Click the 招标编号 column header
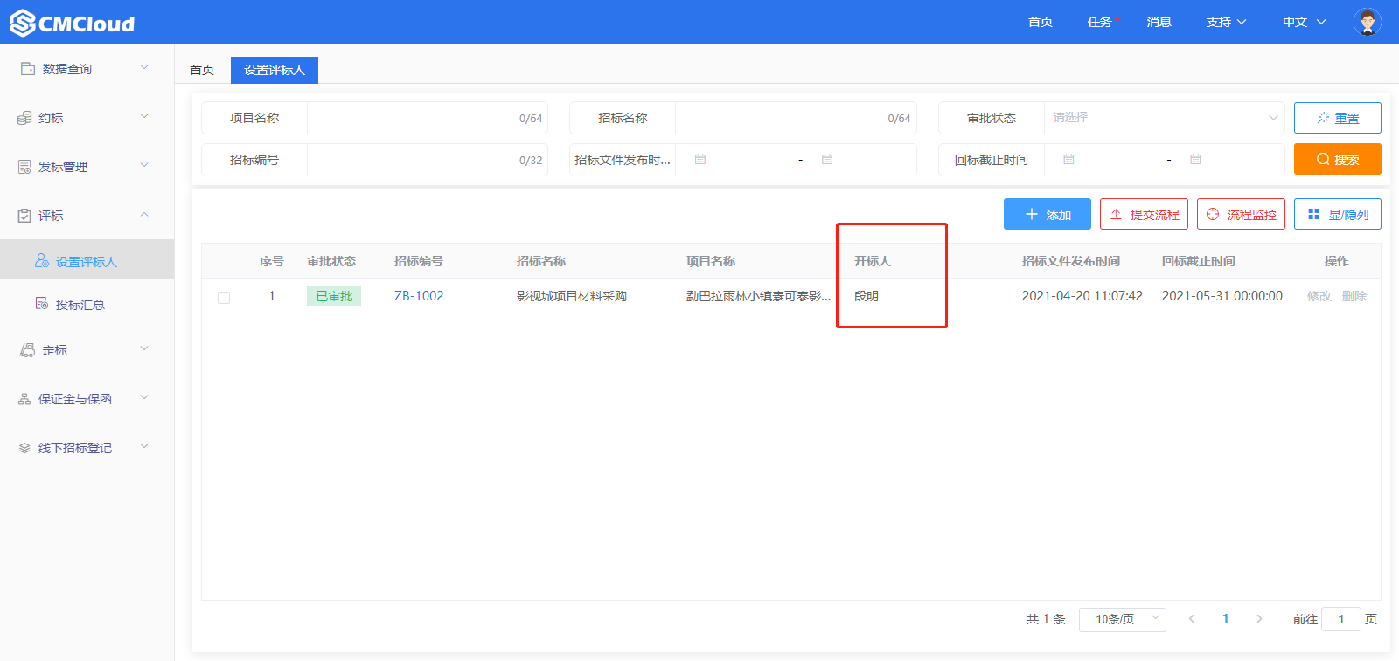Screen dimensions: 1399x661 (419, 261)
